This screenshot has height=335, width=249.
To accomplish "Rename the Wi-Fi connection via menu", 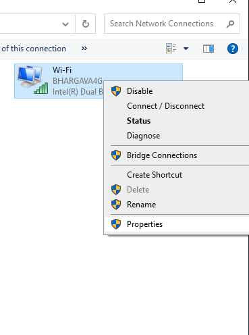I will tap(177, 205).
